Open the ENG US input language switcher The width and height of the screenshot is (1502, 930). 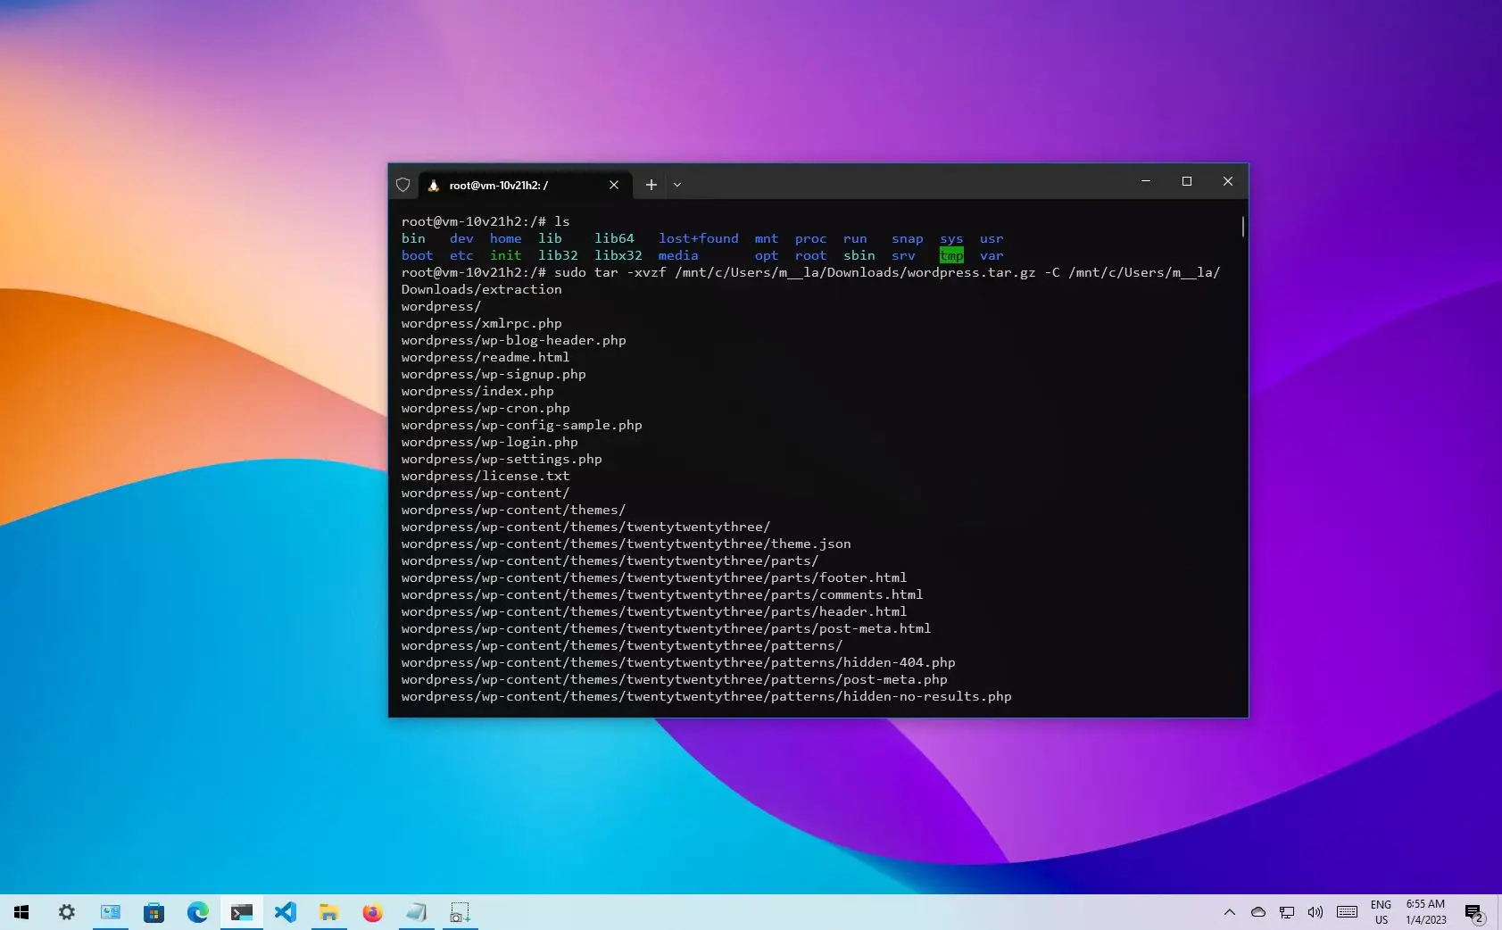pyautogui.click(x=1382, y=912)
